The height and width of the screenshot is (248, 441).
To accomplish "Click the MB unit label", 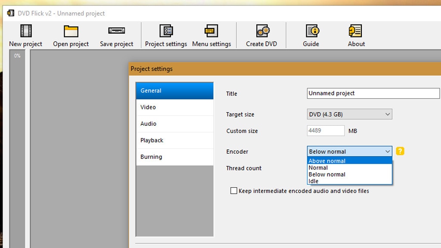I will pos(353,131).
